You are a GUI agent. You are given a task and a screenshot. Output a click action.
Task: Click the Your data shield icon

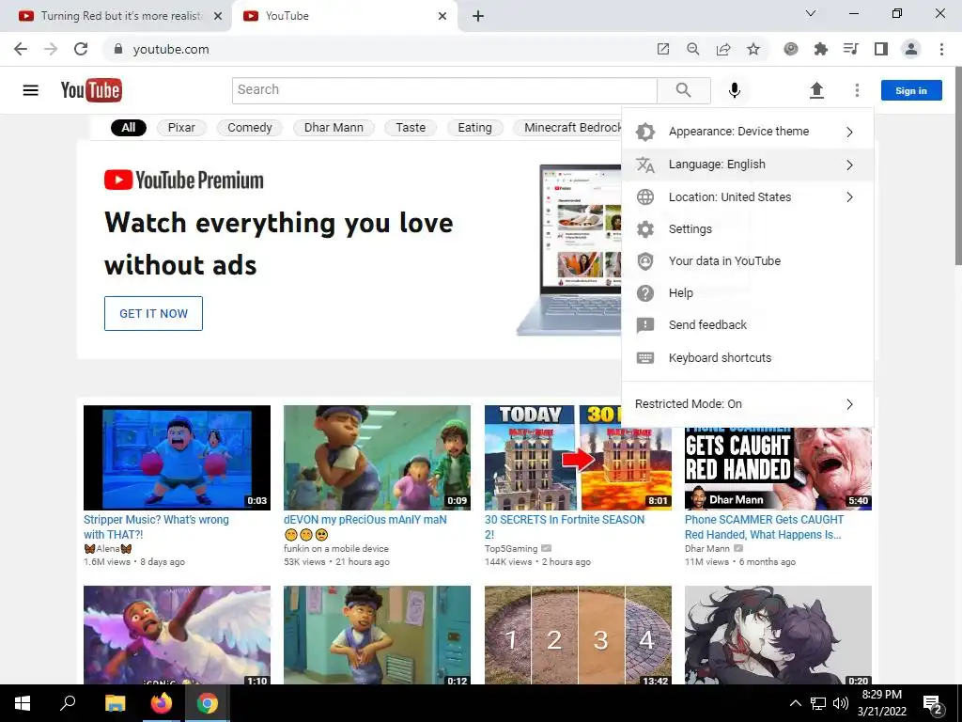pos(644,261)
